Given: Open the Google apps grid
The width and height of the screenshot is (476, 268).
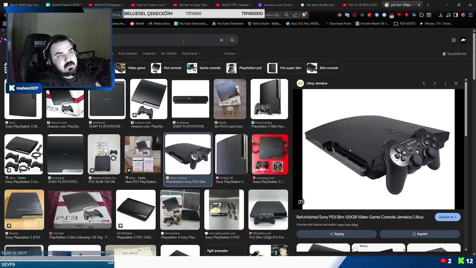Looking at the screenshot, I should pyautogui.click(x=453, y=40).
